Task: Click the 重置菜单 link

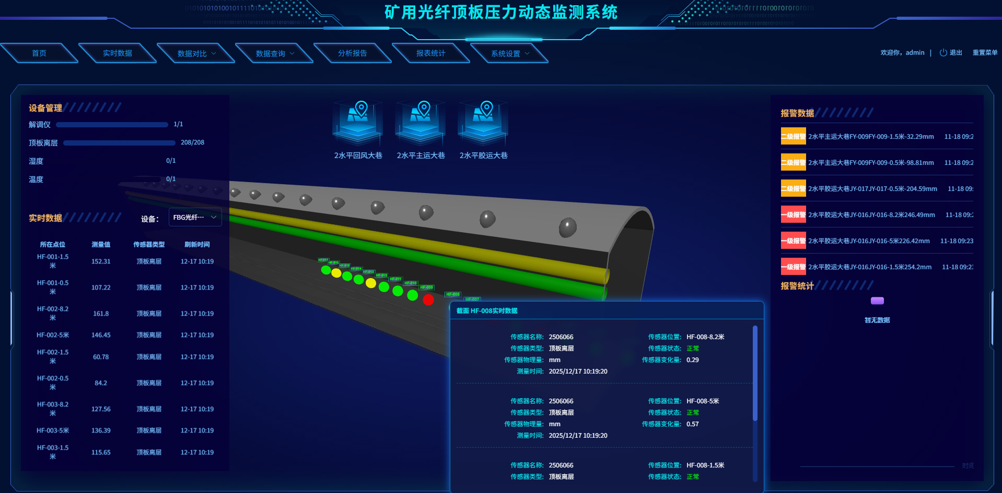Action: [x=985, y=53]
